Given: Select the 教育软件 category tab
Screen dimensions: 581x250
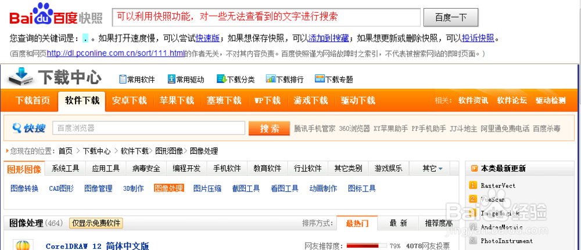Looking at the screenshot, I should coord(267,169).
